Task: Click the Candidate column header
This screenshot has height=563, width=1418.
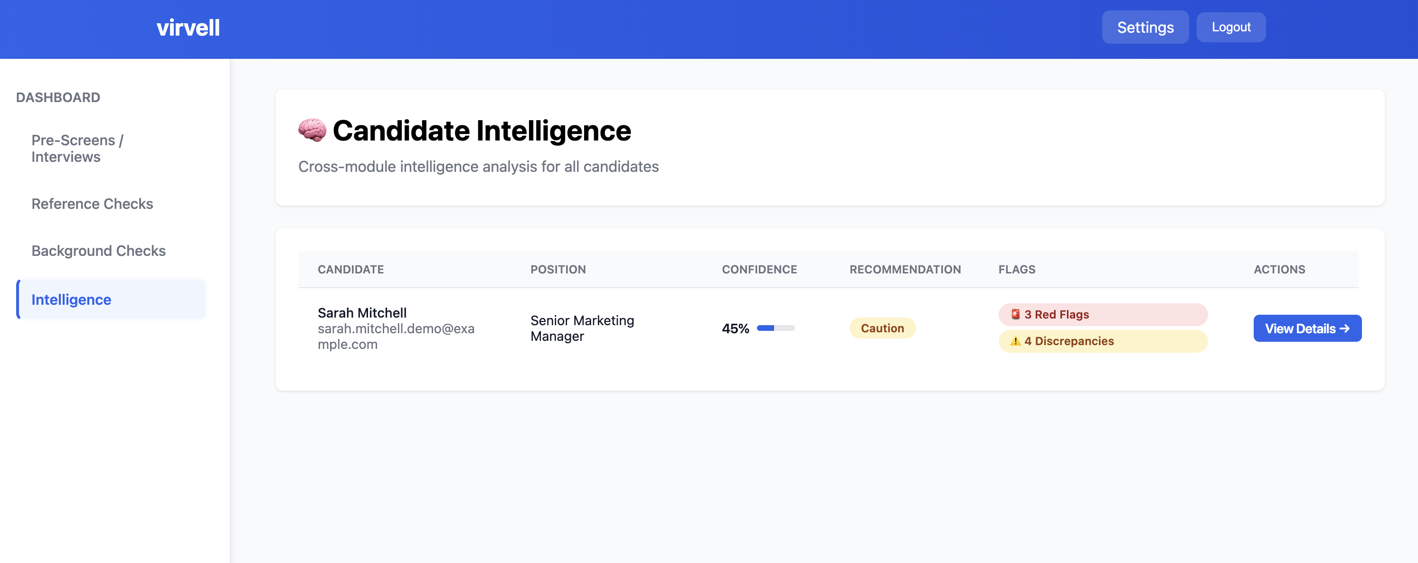Action: (350, 270)
